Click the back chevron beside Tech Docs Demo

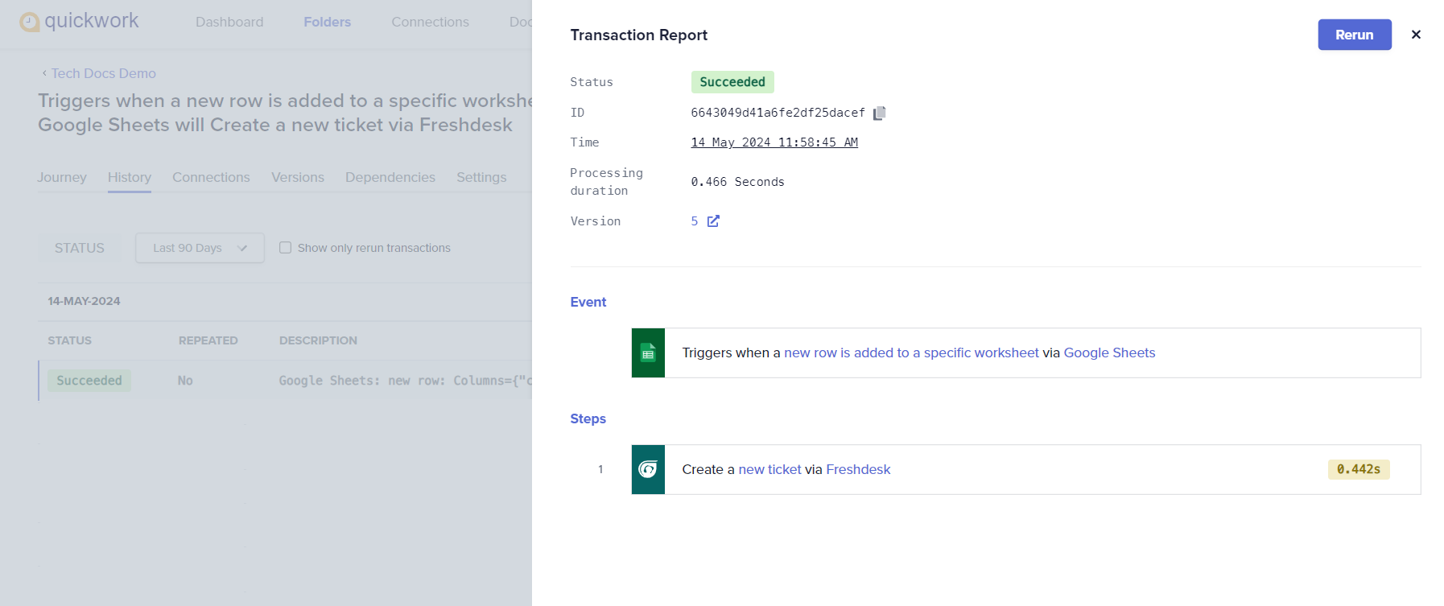(x=44, y=73)
